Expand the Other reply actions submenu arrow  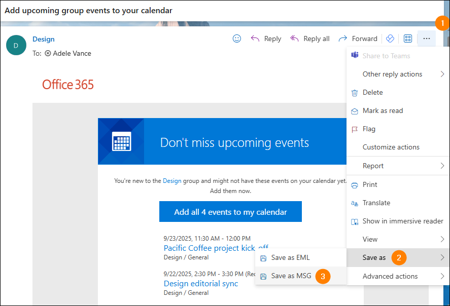click(442, 74)
